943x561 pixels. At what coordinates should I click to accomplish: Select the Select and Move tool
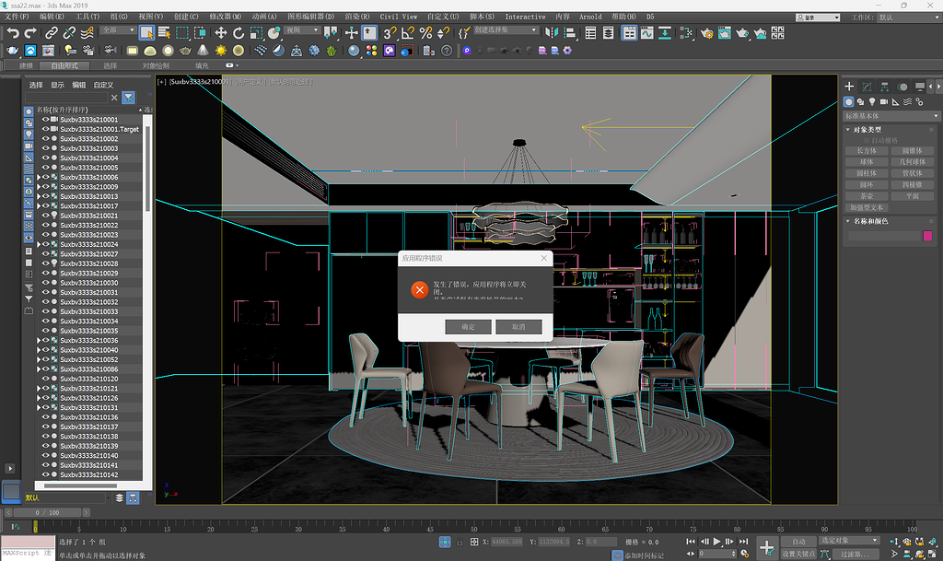(219, 34)
